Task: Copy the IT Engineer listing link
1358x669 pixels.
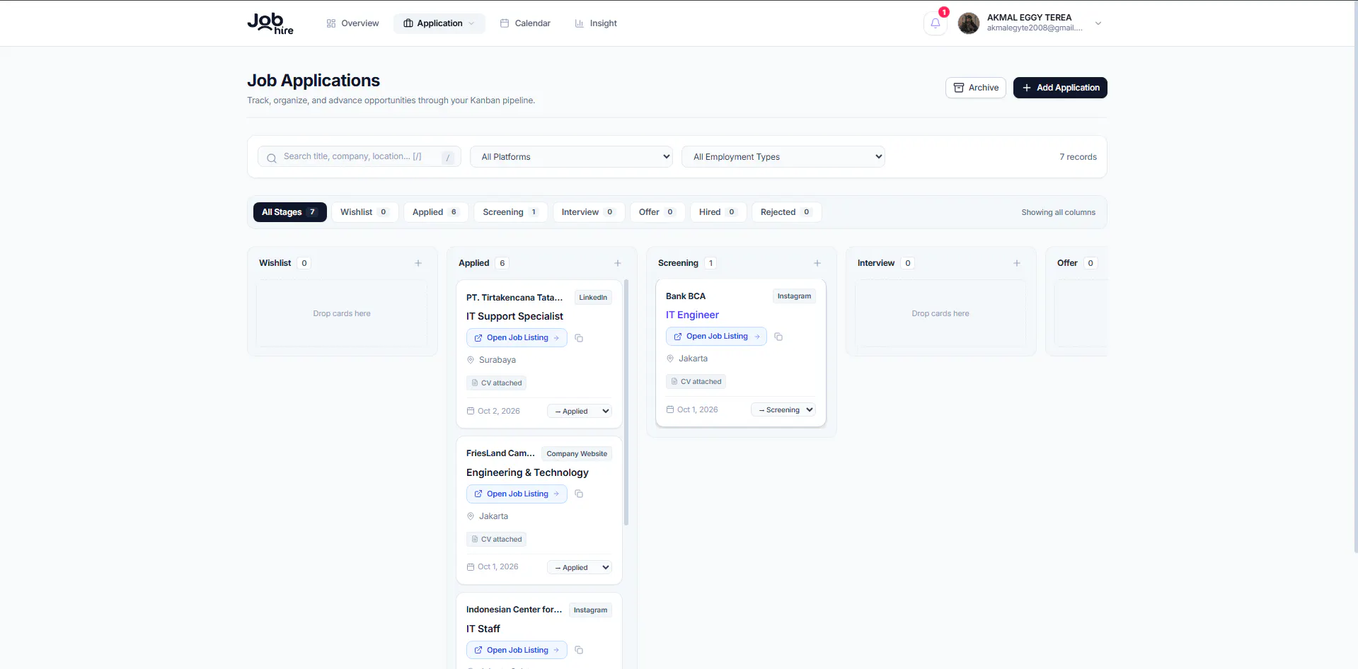Action: pos(778,337)
